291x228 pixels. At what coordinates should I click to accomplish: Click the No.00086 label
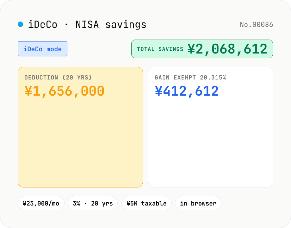coord(257,24)
